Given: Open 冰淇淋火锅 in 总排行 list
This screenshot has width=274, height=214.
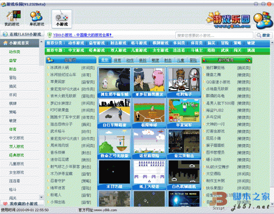Looking at the screenshot, I should [x=59, y=68].
